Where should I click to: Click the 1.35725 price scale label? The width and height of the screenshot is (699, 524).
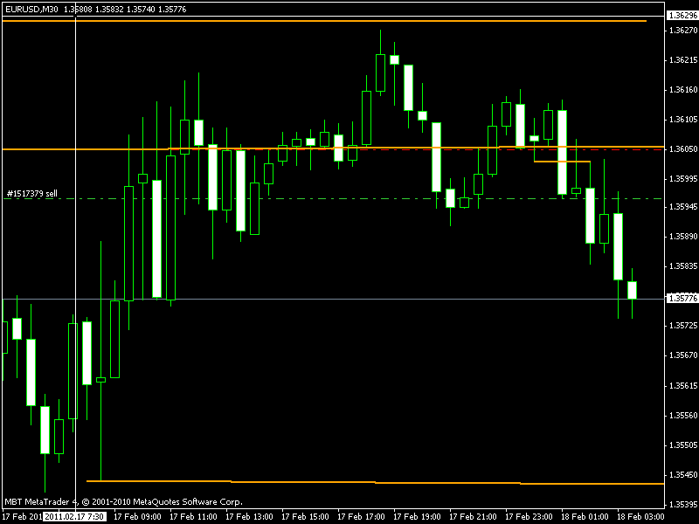[683, 326]
